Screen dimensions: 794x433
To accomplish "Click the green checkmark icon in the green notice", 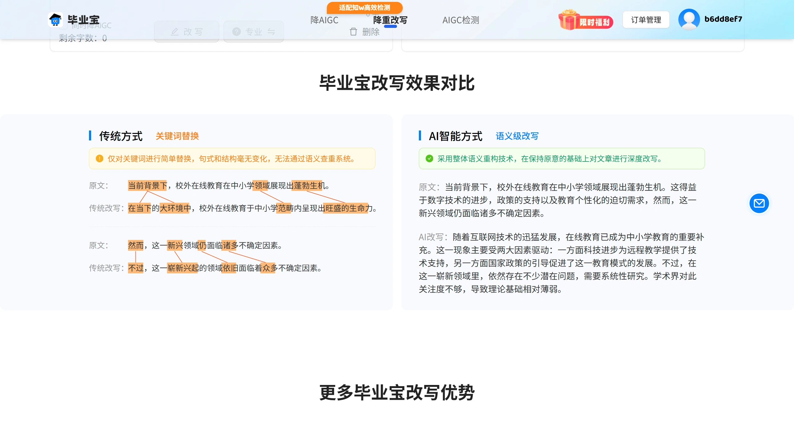I will 429,159.
